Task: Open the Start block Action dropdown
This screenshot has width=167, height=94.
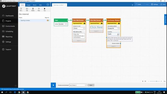Action: 63,24
